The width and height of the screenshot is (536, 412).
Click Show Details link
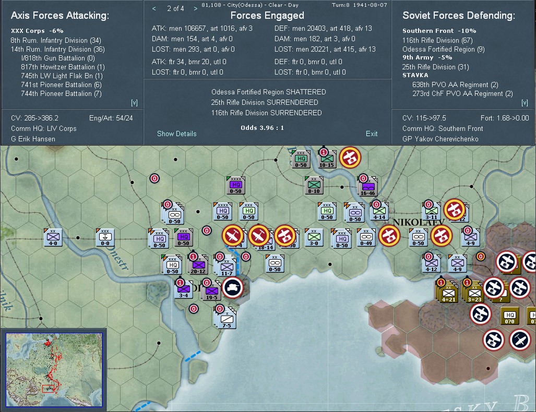[177, 134]
